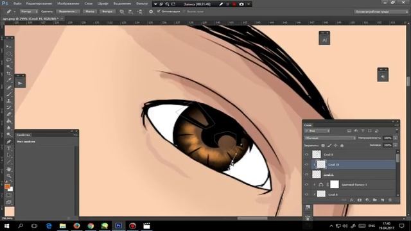Viewport: 411px width, 231px height.
Task: Open path arrangement options icon
Action: point(140,12)
